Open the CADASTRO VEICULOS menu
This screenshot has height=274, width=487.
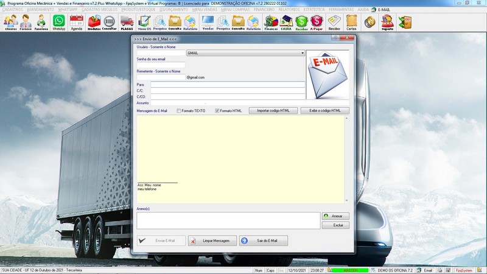pyautogui.click(x=99, y=10)
